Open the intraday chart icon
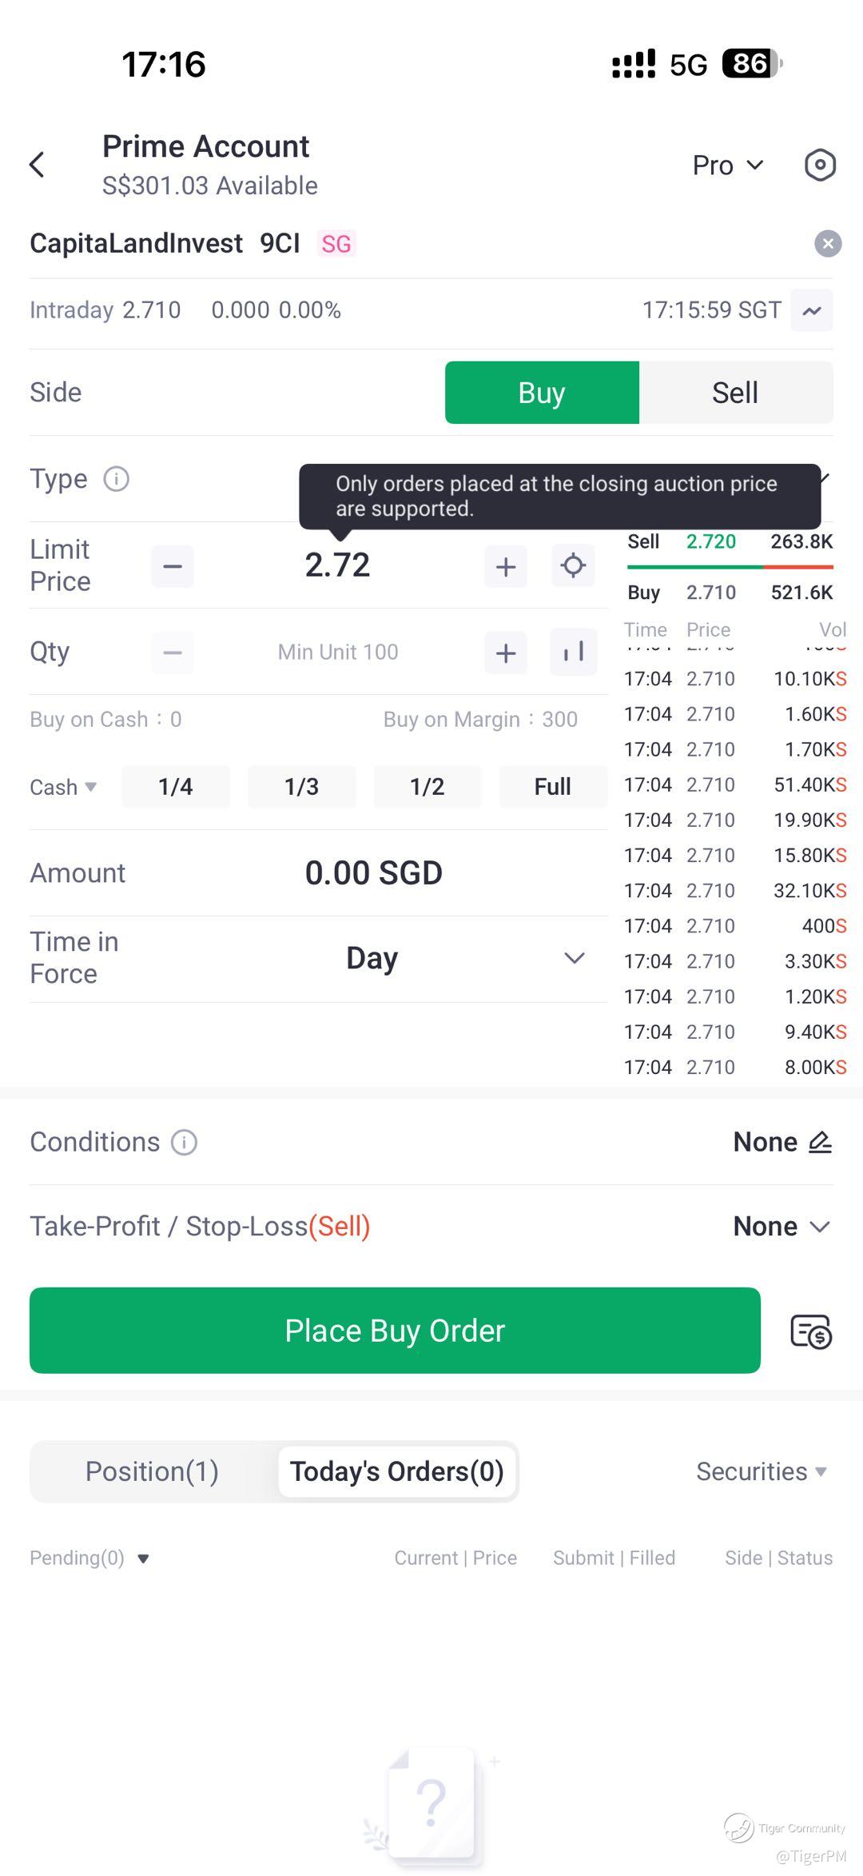Image resolution: width=863 pixels, height=1876 pixels. 812,310
